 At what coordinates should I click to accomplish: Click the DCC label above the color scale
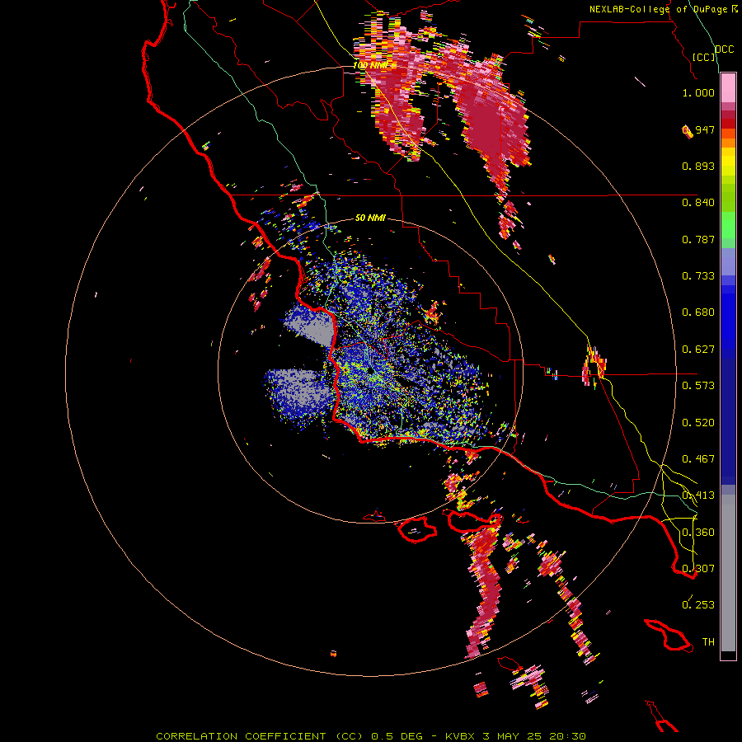tap(724, 49)
